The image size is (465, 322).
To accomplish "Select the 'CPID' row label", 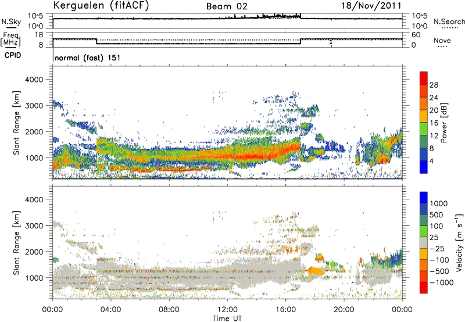I will point(13,55).
